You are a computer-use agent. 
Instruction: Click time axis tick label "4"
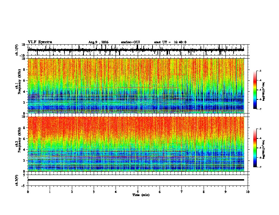tap(116, 192)
